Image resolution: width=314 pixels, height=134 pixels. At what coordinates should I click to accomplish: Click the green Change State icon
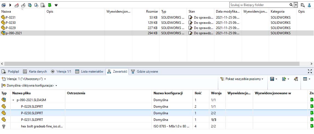50,5
